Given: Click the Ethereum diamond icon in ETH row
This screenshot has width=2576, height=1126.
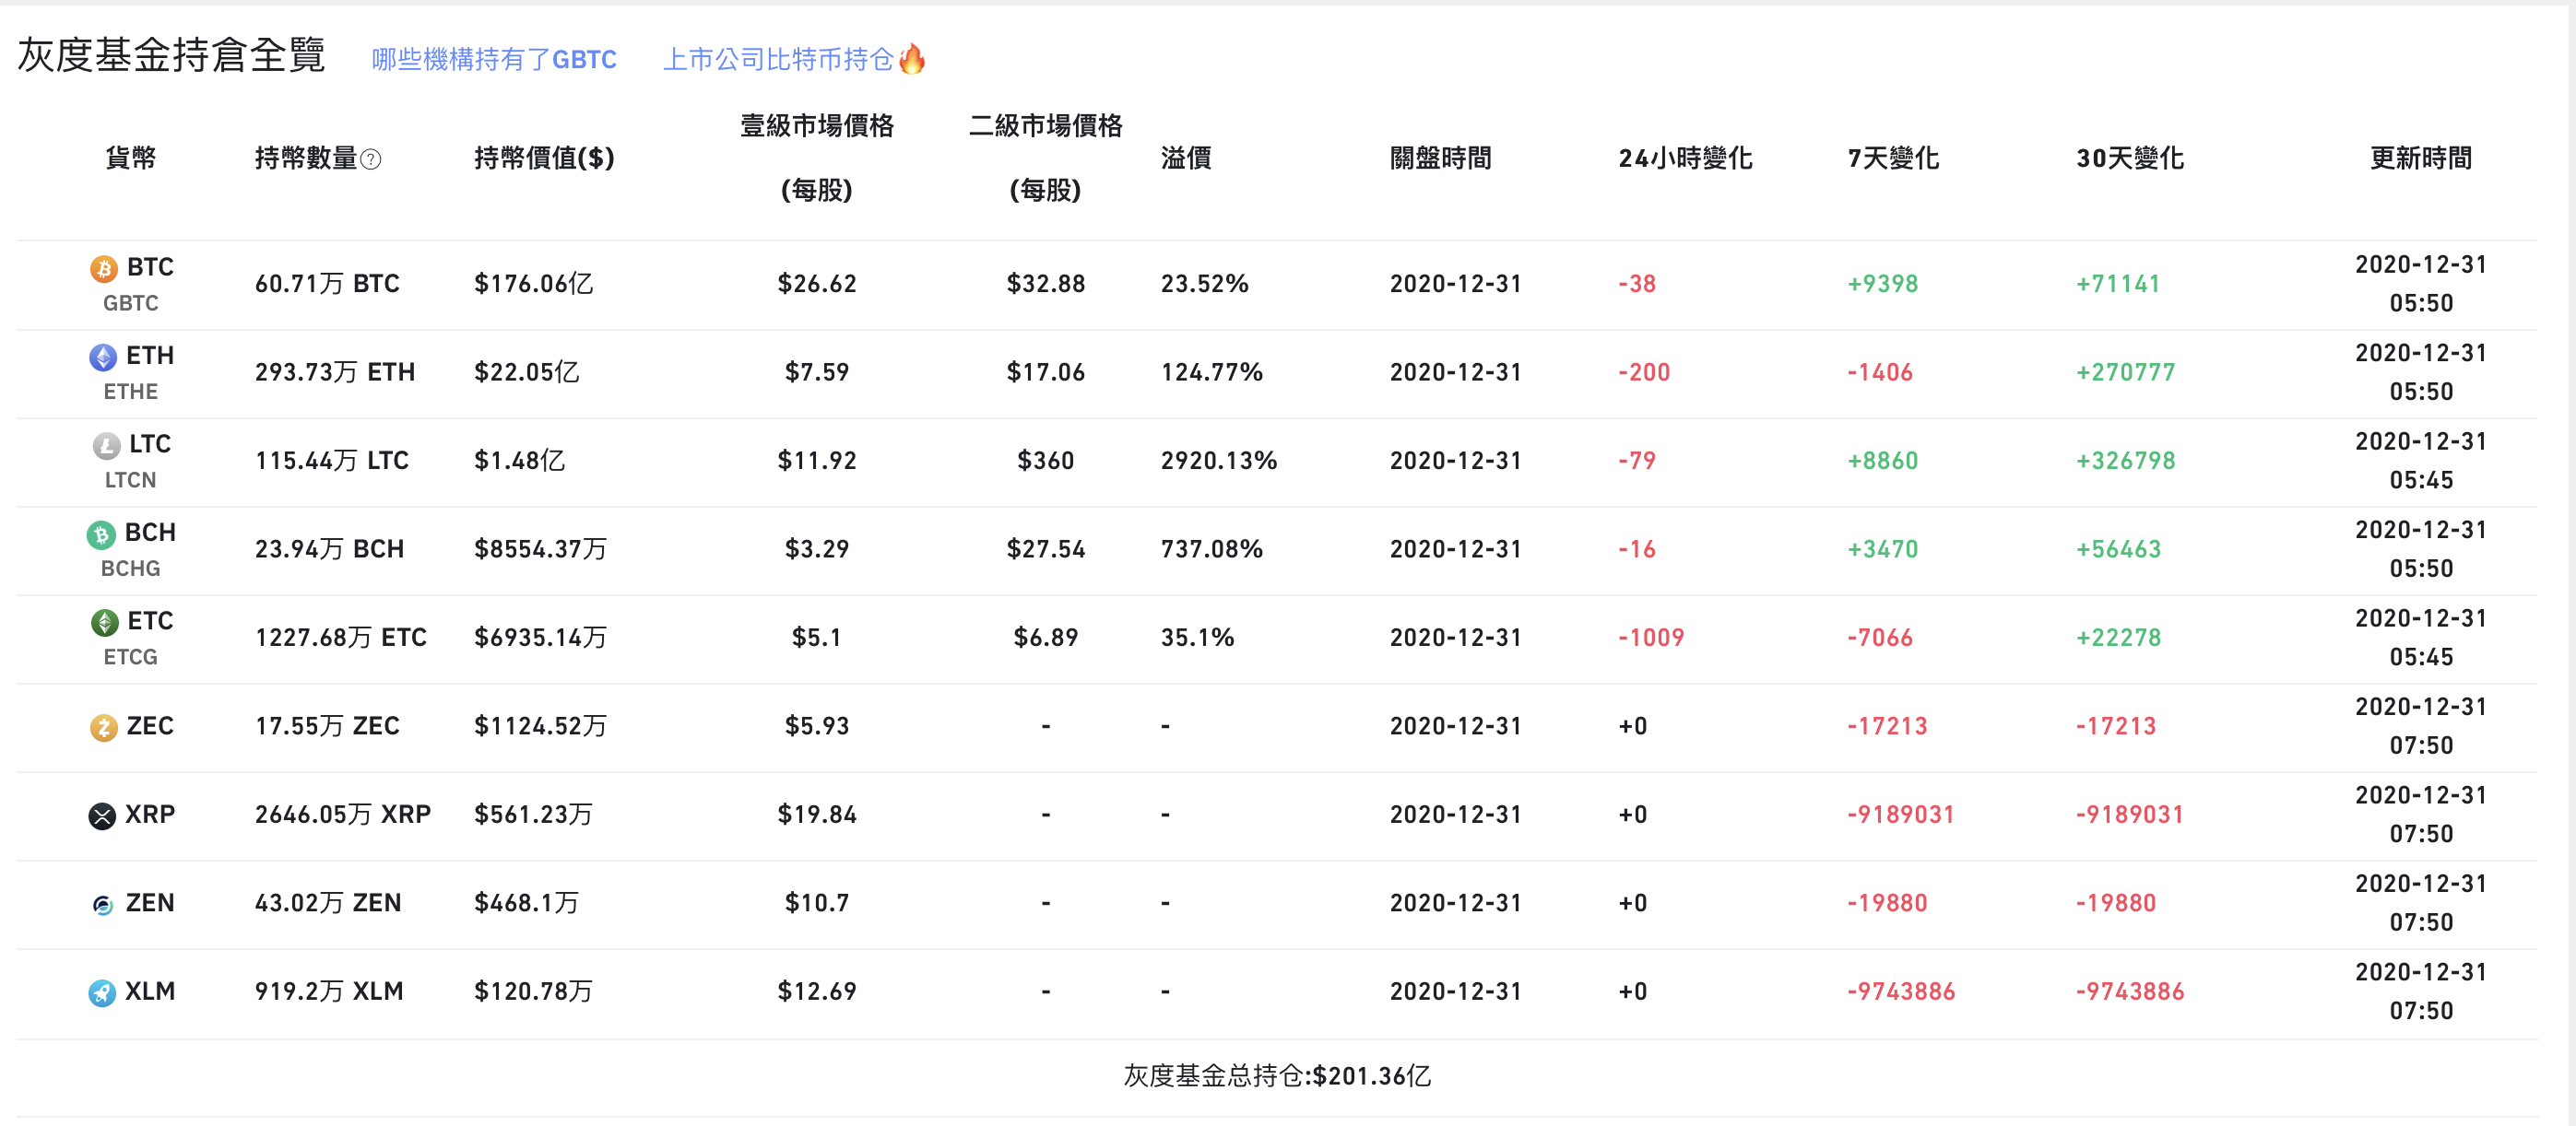Looking at the screenshot, I should coord(103,357).
